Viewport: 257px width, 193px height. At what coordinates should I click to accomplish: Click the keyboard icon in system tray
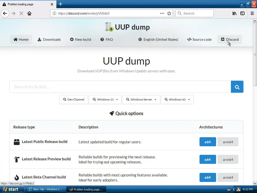point(229,189)
